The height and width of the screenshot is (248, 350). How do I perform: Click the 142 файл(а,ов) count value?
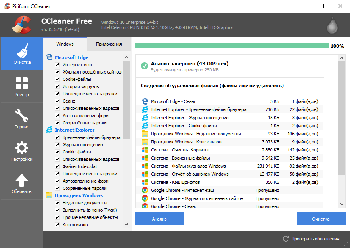[x=303, y=150]
